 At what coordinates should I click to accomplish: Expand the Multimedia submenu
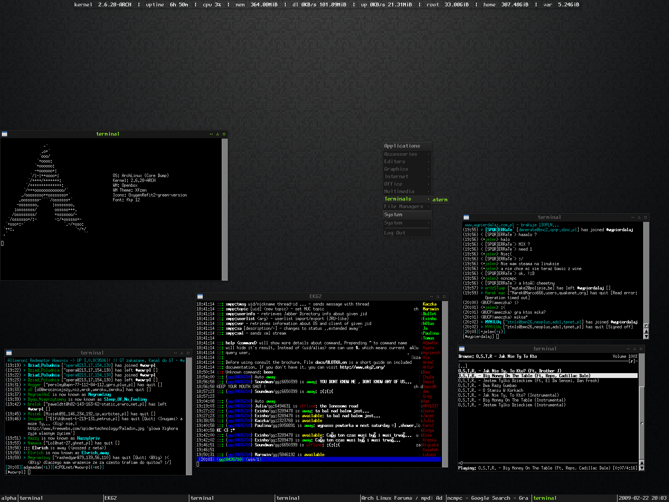click(407, 192)
